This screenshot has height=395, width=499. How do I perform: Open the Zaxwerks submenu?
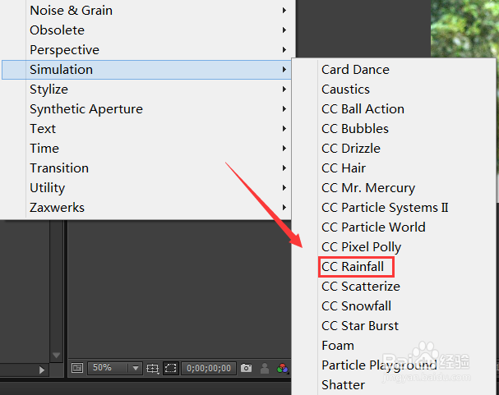click(146, 208)
